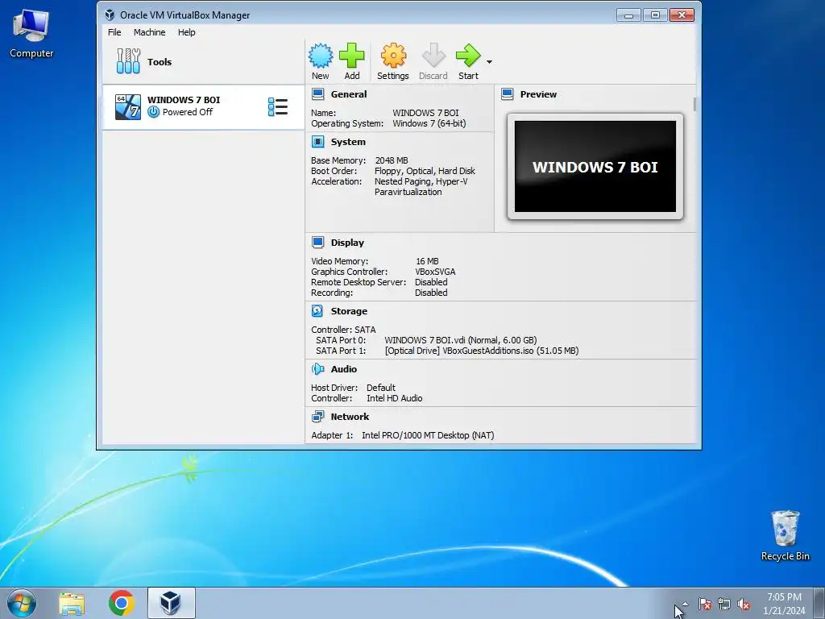Select WINDOWS 7 BOI in machine list

(x=204, y=107)
